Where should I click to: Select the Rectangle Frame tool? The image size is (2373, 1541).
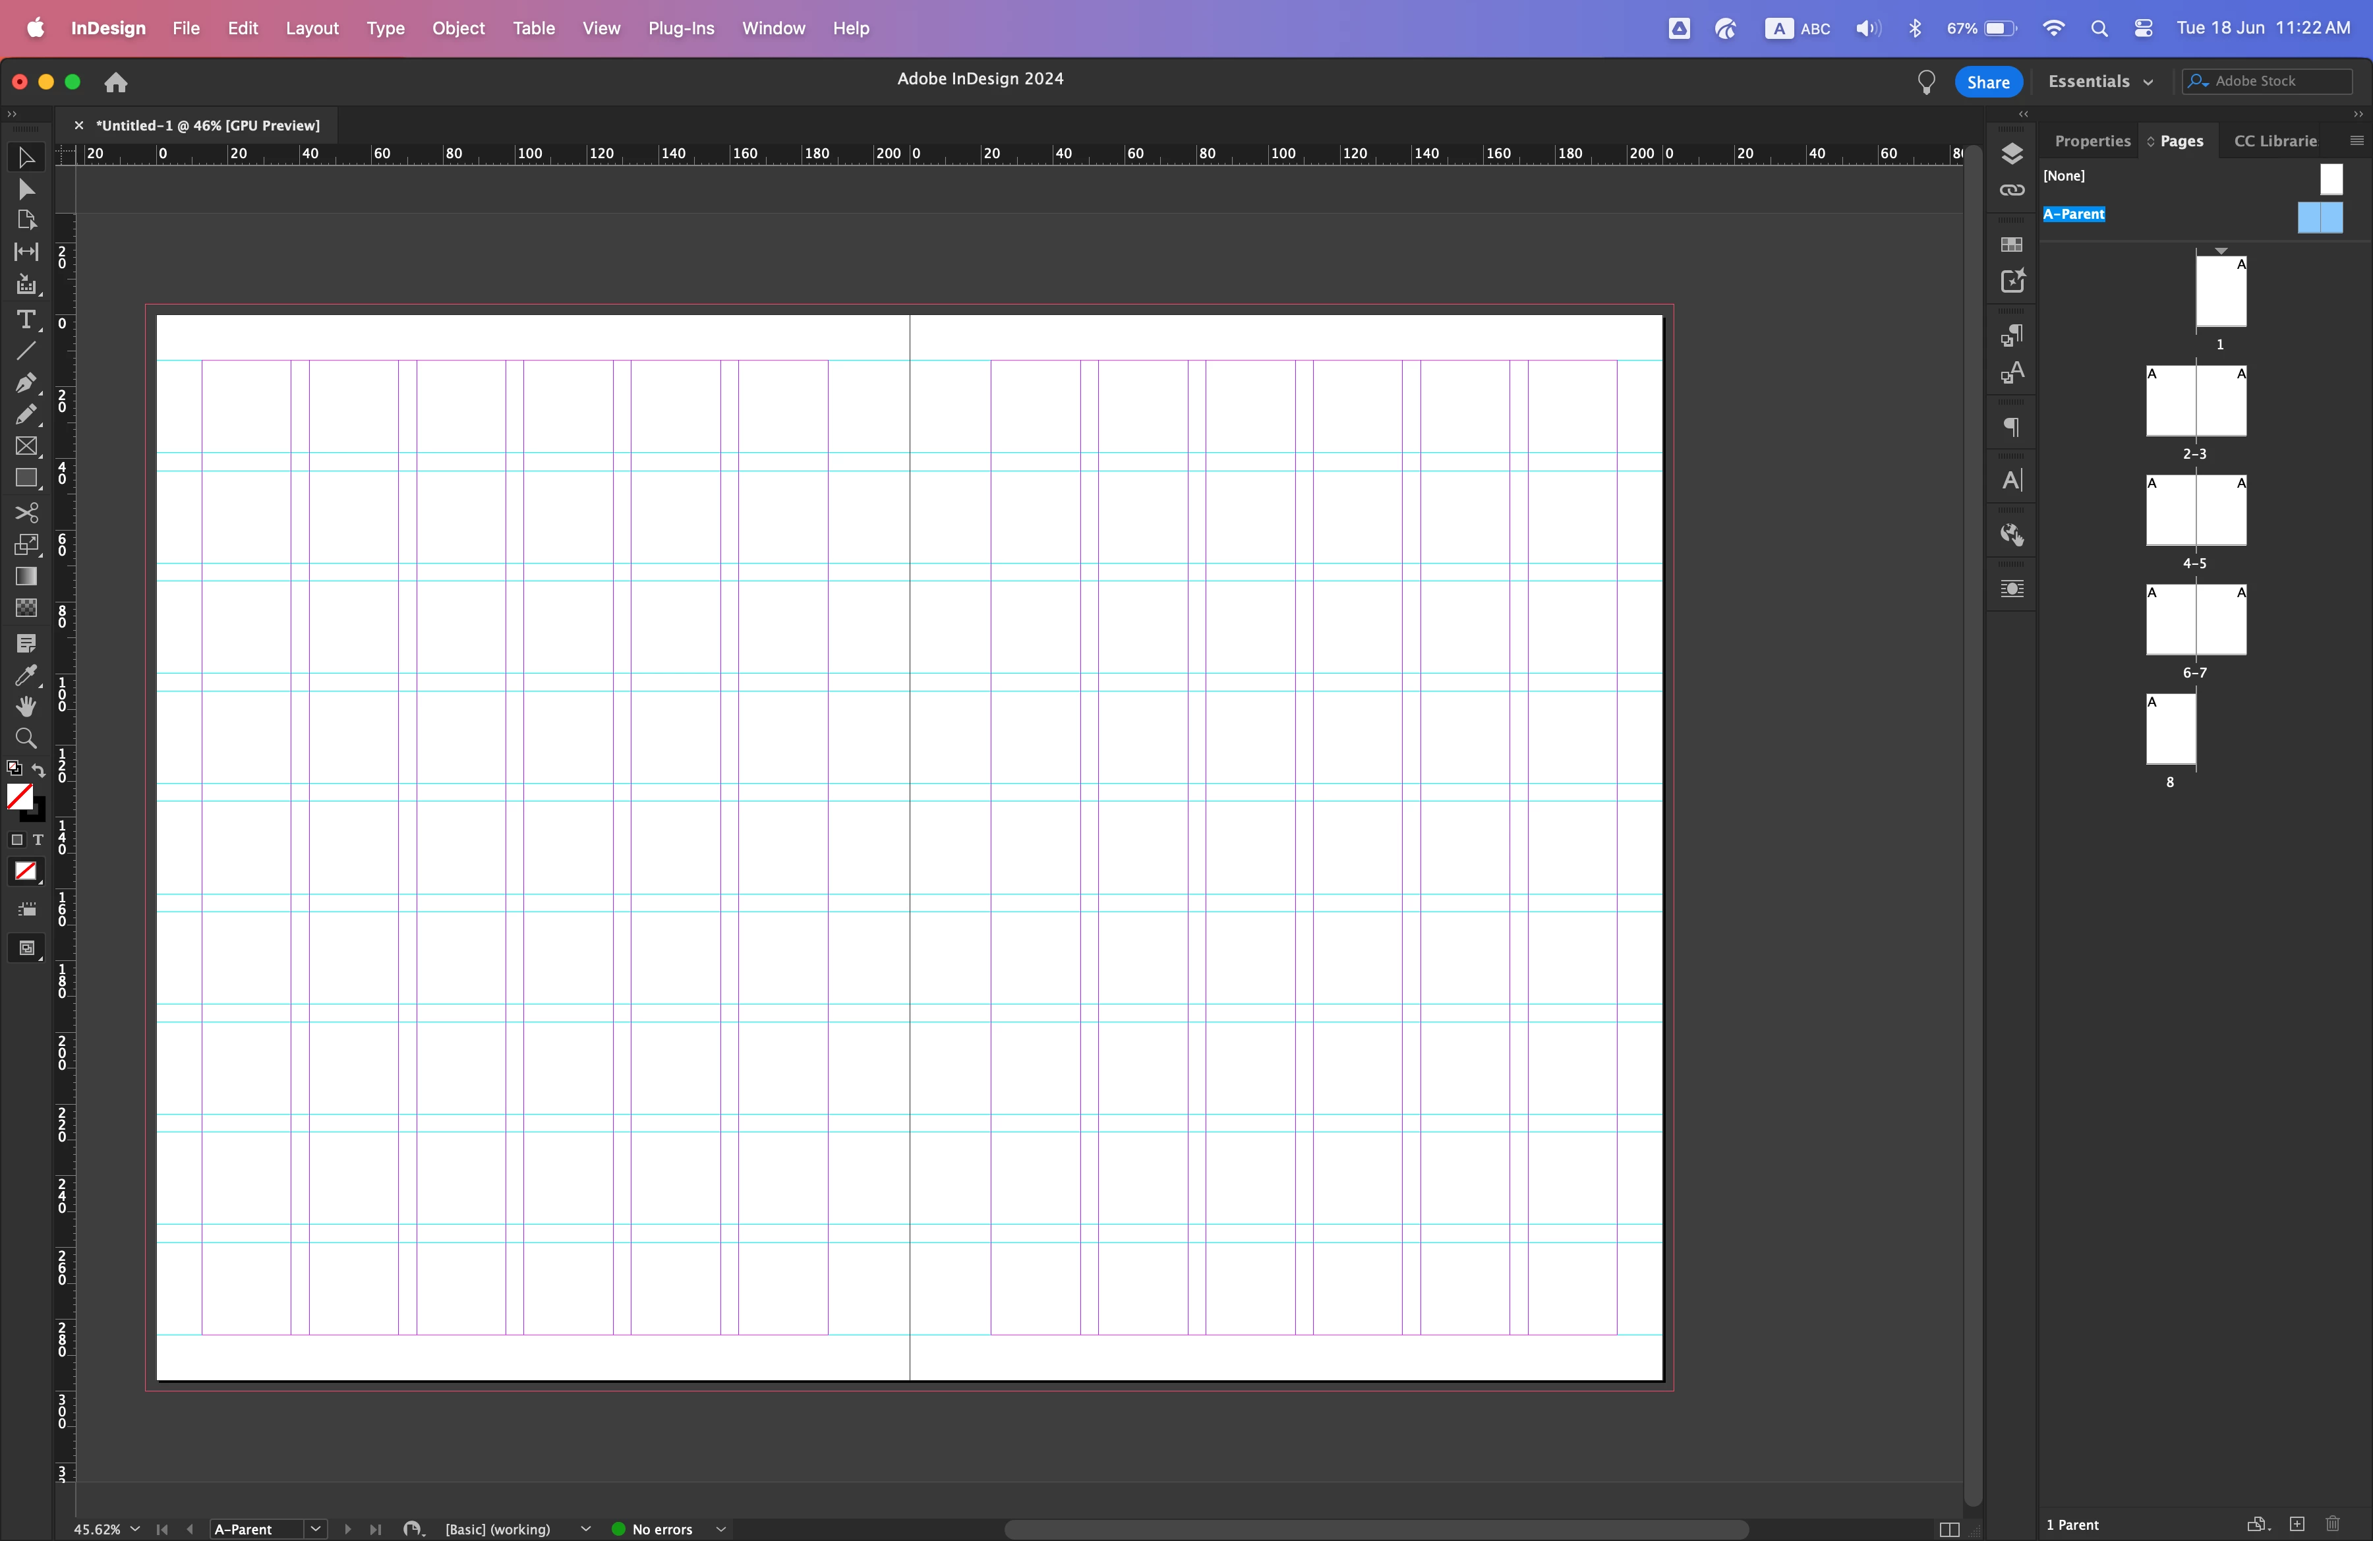tap(26, 447)
